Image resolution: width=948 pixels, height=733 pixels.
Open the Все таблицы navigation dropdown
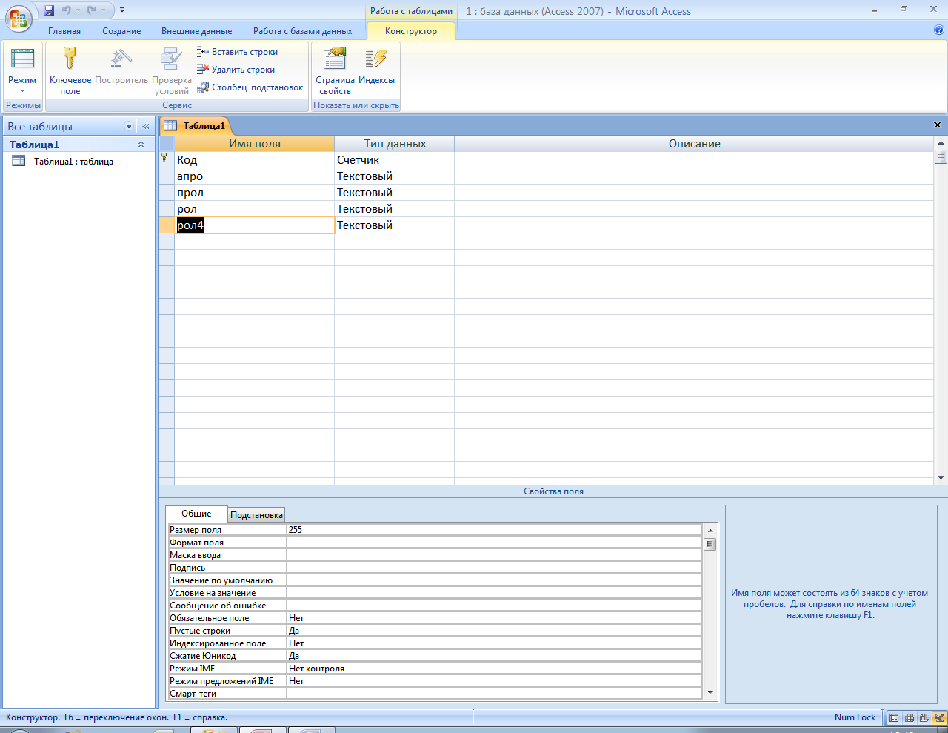[x=129, y=126]
